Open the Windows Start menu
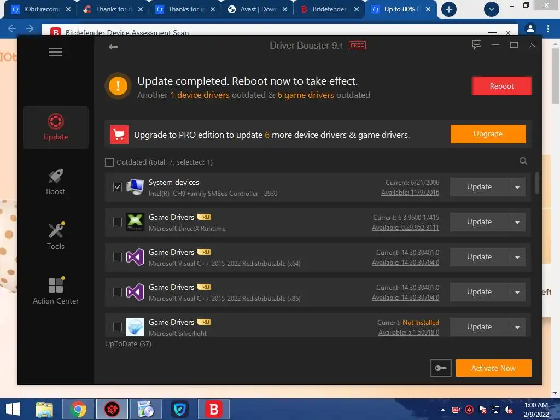 pos(13,409)
